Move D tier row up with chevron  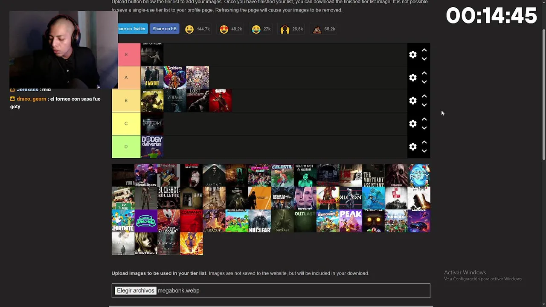(424, 142)
